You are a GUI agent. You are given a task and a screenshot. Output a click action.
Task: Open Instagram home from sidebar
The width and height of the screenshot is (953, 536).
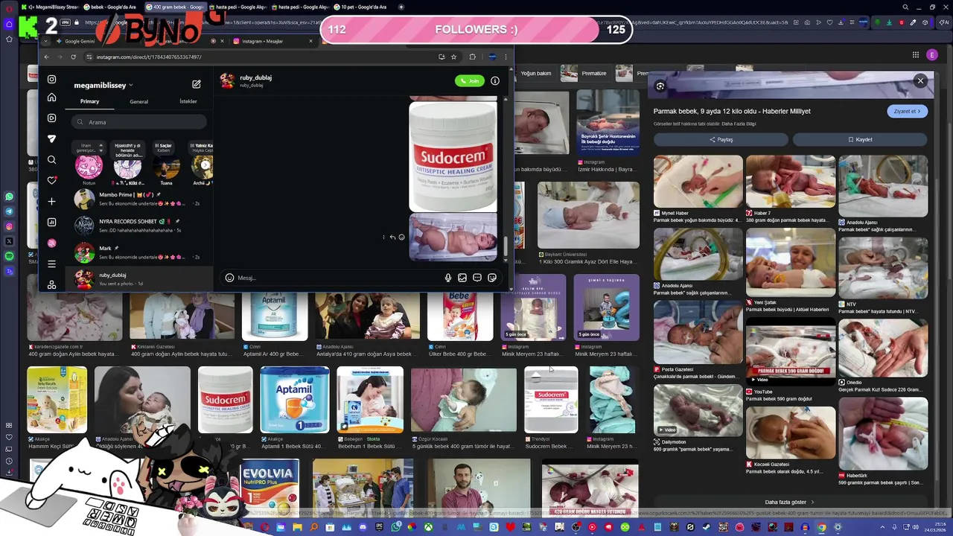51,98
